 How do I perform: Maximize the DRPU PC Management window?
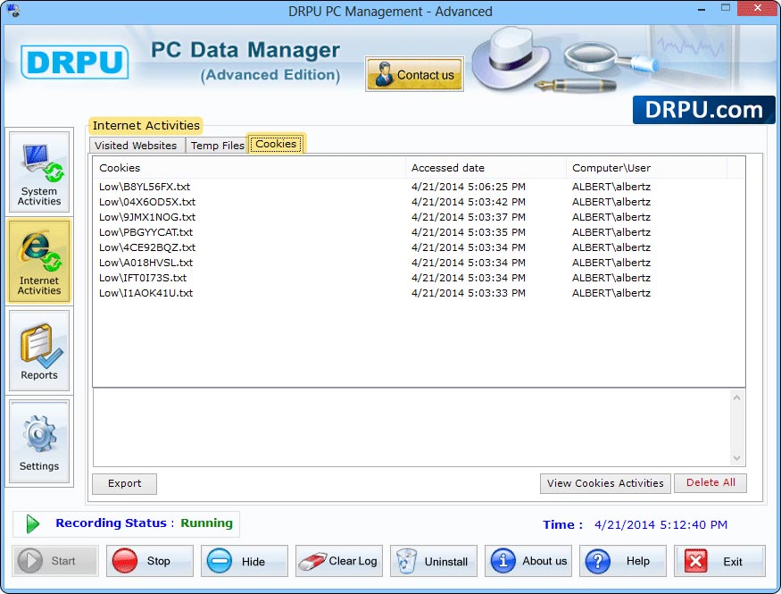(725, 8)
